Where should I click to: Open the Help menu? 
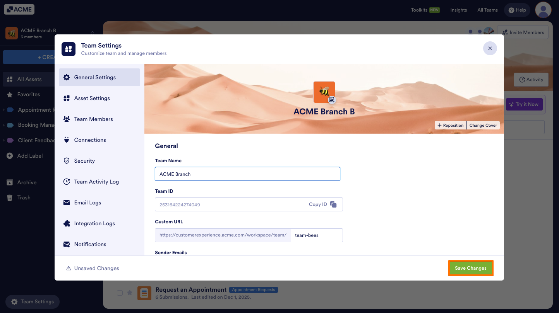tap(517, 10)
